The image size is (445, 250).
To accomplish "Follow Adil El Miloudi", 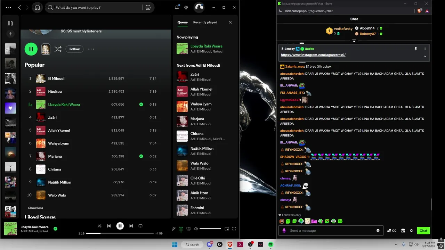I will 74,49.
